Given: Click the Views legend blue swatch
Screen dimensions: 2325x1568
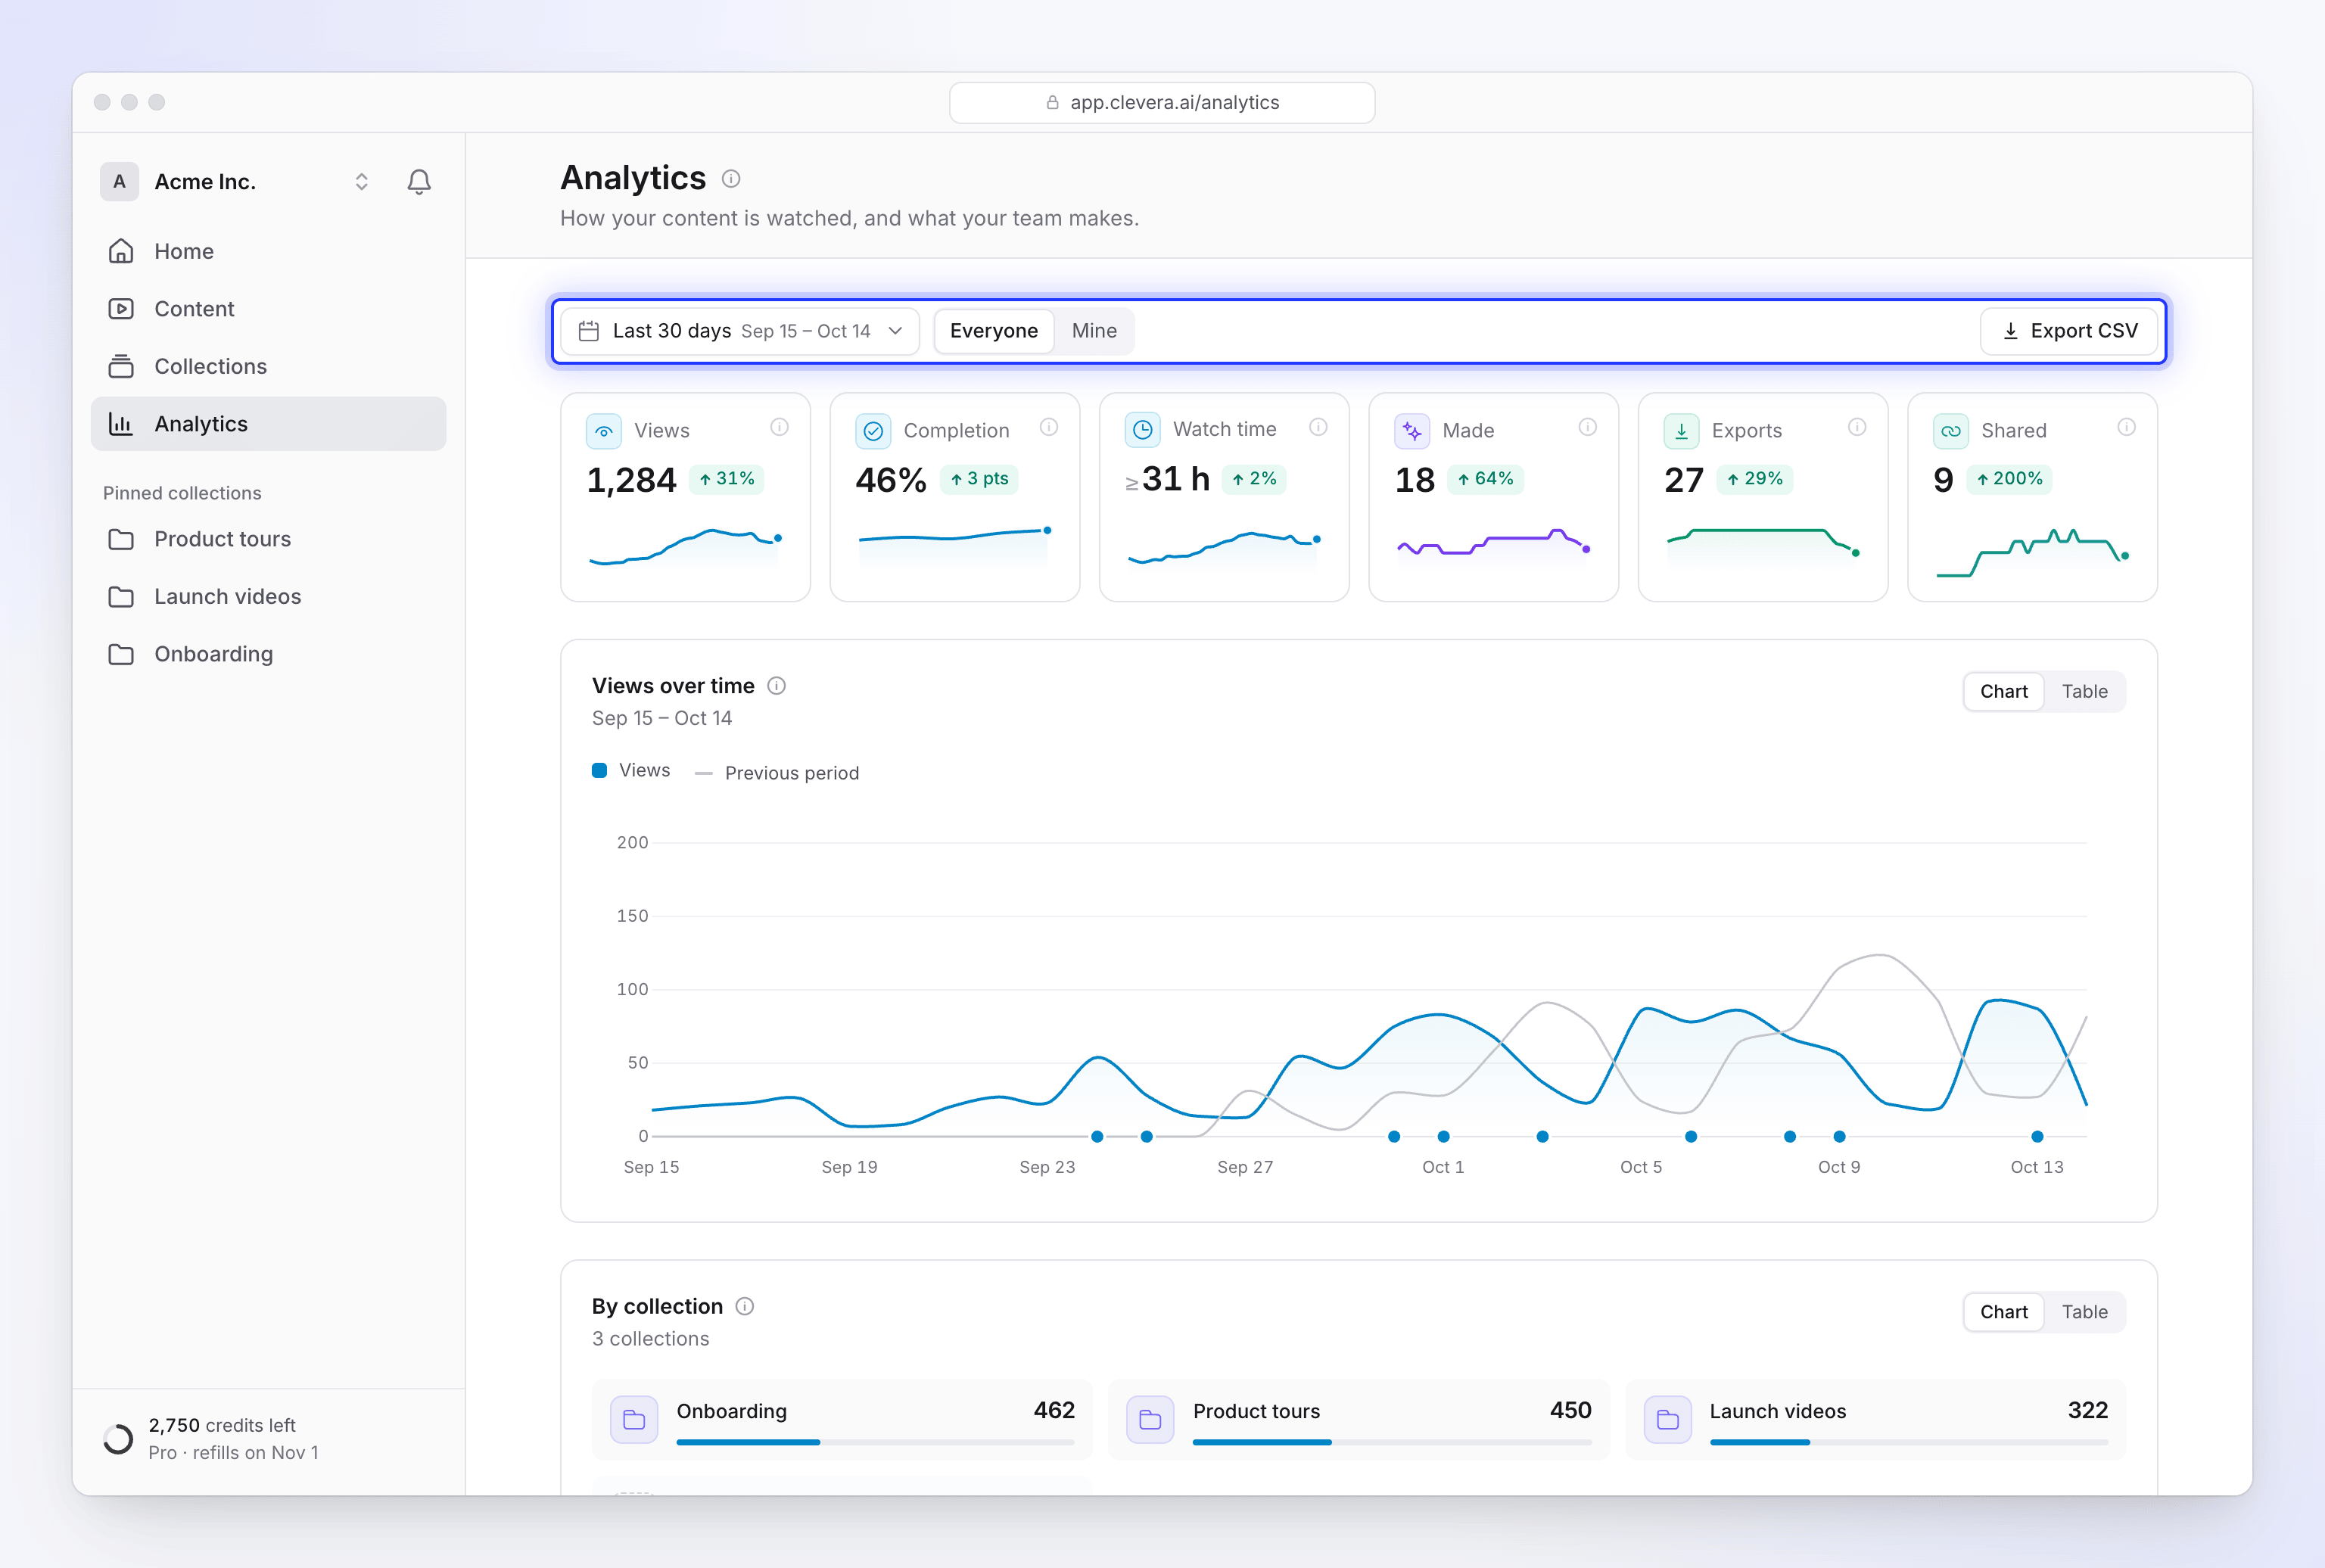Looking at the screenshot, I should (599, 770).
